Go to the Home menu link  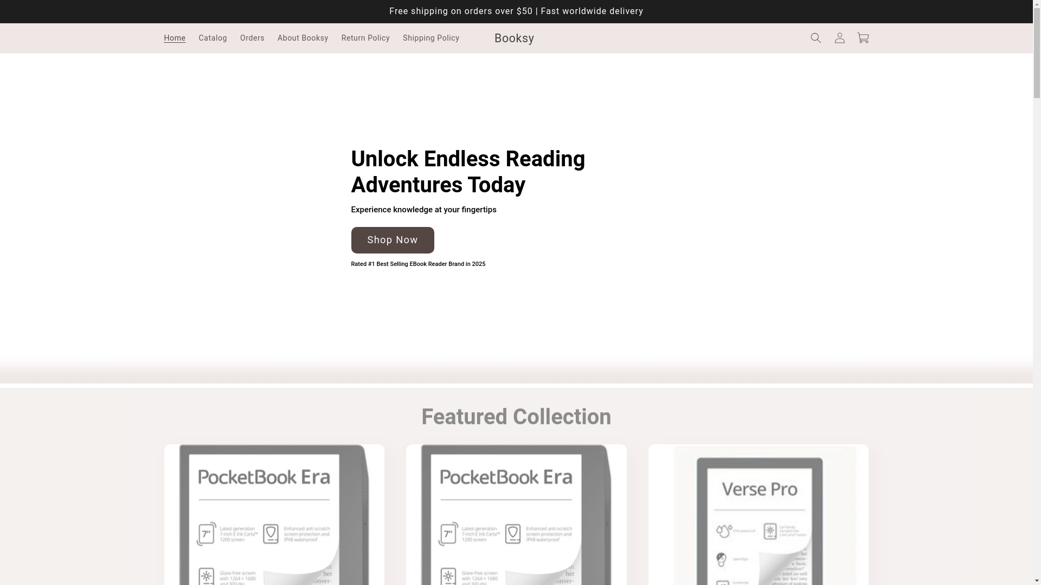pyautogui.click(x=175, y=38)
